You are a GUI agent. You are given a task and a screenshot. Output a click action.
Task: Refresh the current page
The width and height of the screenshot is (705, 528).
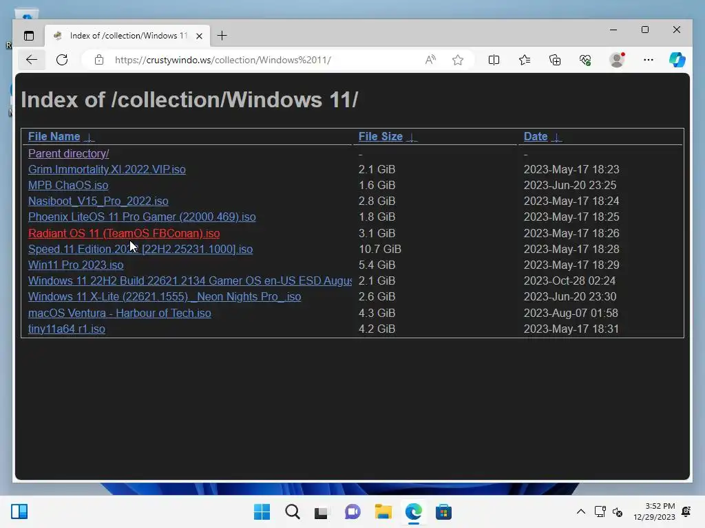coord(62,60)
